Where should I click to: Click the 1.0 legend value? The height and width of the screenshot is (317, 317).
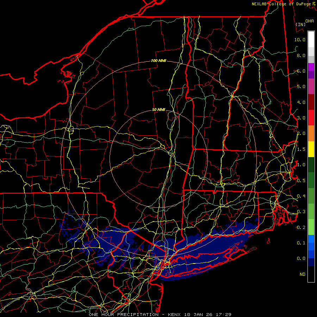301,165
